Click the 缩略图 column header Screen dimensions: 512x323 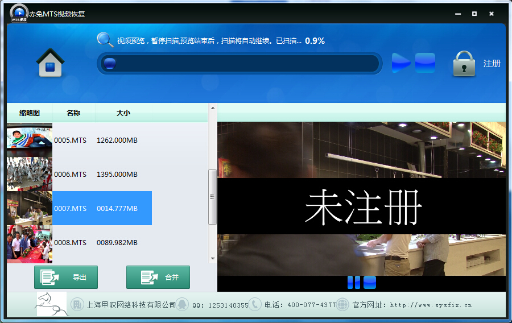tap(30, 113)
